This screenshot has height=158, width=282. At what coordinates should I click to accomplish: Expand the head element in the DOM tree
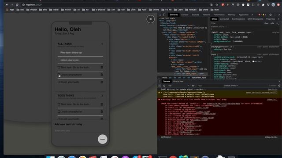point(160,23)
